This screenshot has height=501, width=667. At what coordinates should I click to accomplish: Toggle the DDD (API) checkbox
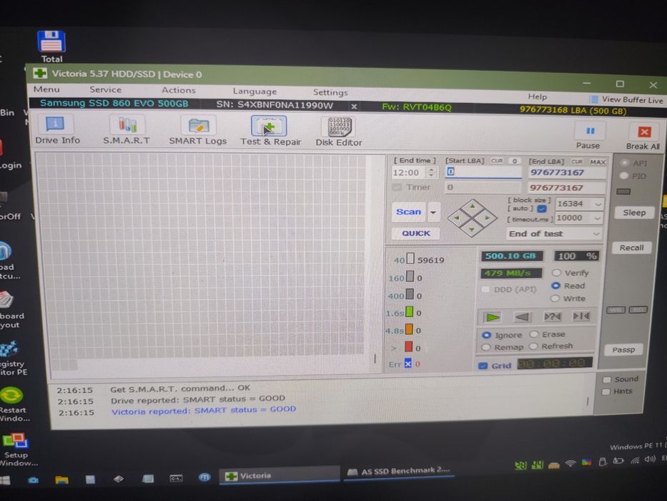485,290
